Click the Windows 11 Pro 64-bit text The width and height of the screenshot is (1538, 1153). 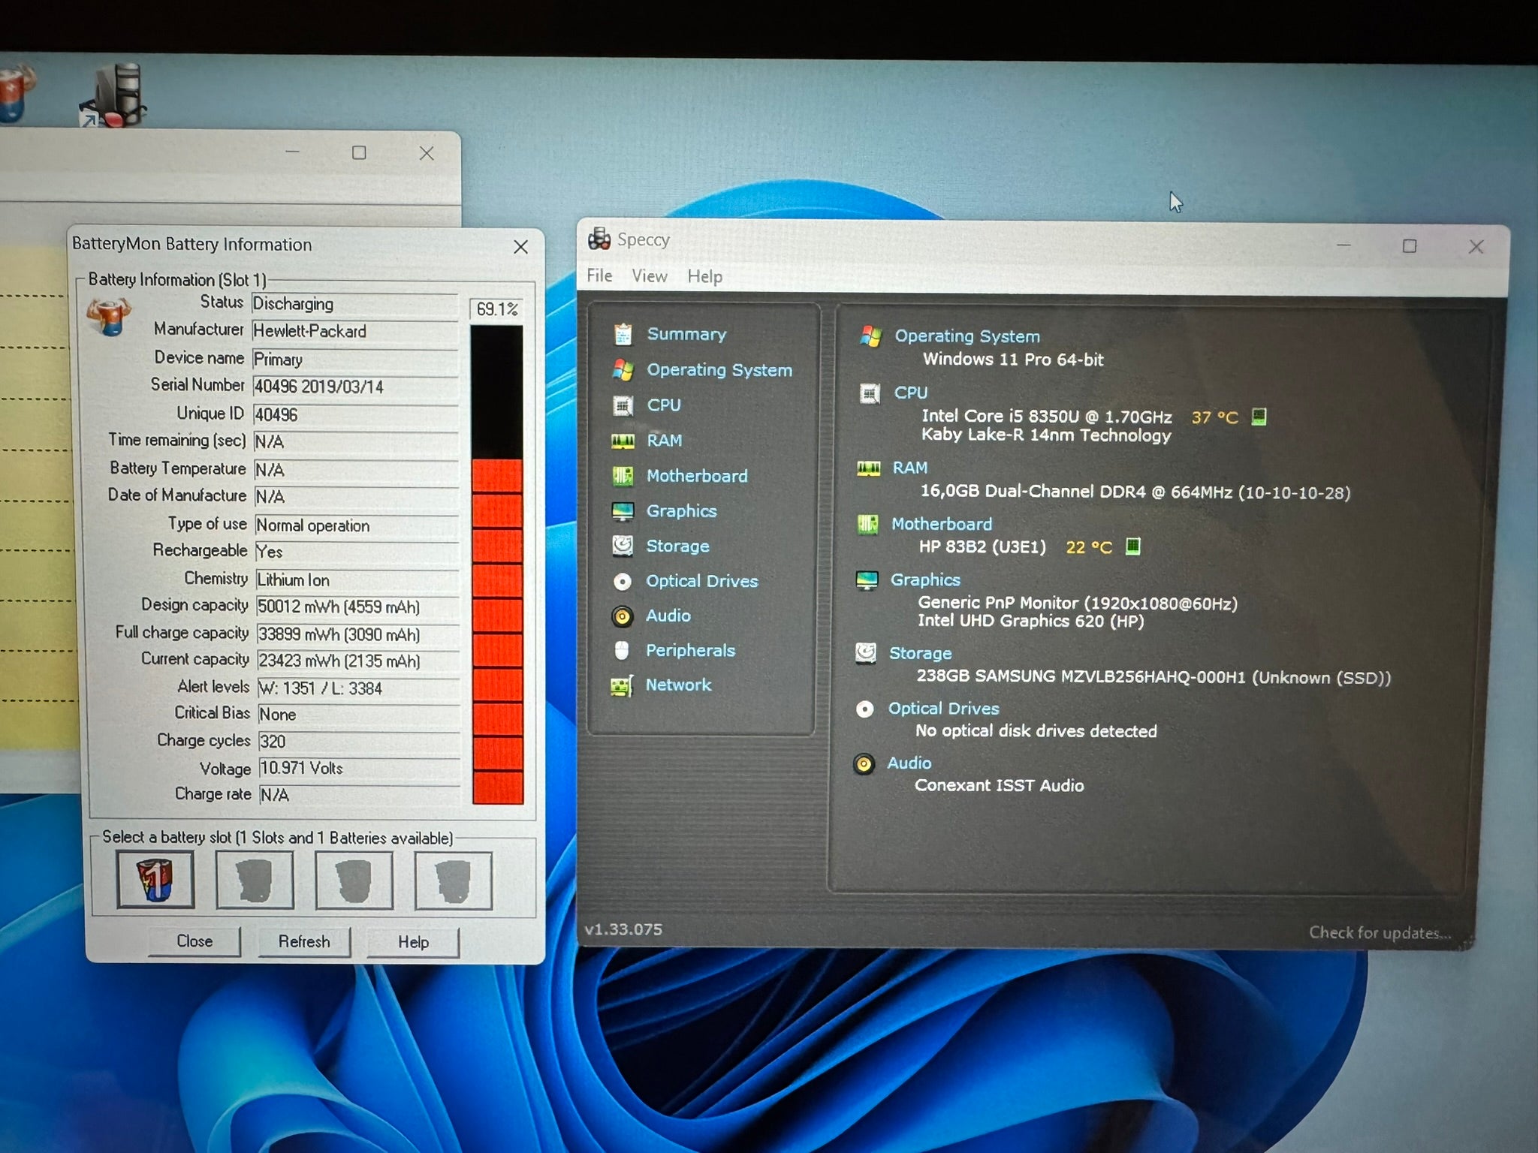click(1013, 360)
